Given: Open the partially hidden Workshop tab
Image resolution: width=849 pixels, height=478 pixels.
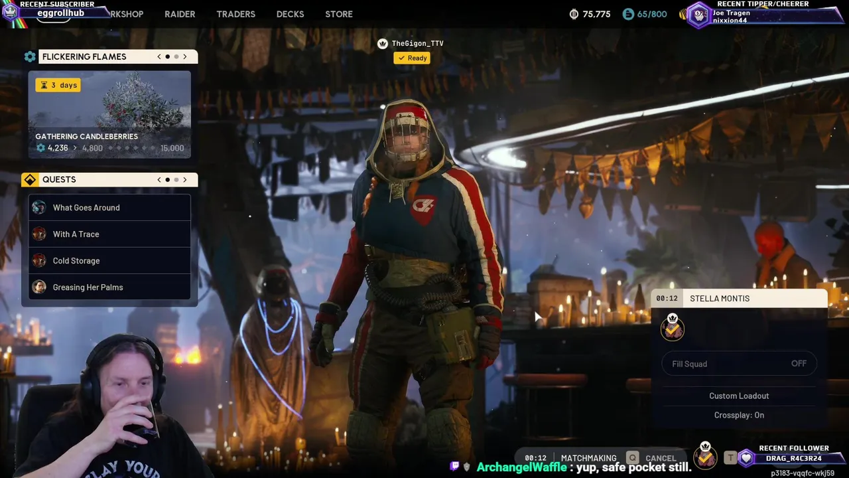Looking at the screenshot, I should pyautogui.click(x=127, y=14).
